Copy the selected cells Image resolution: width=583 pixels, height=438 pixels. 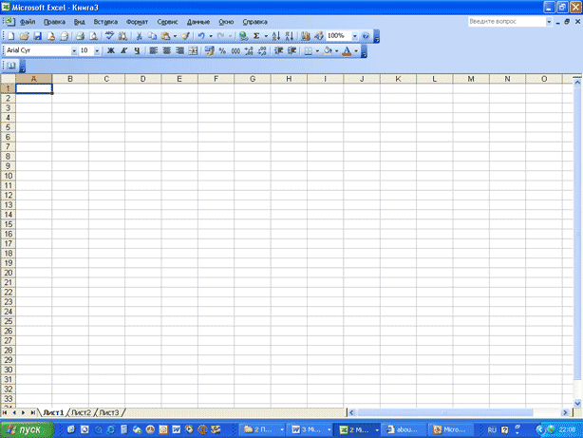[x=152, y=36]
